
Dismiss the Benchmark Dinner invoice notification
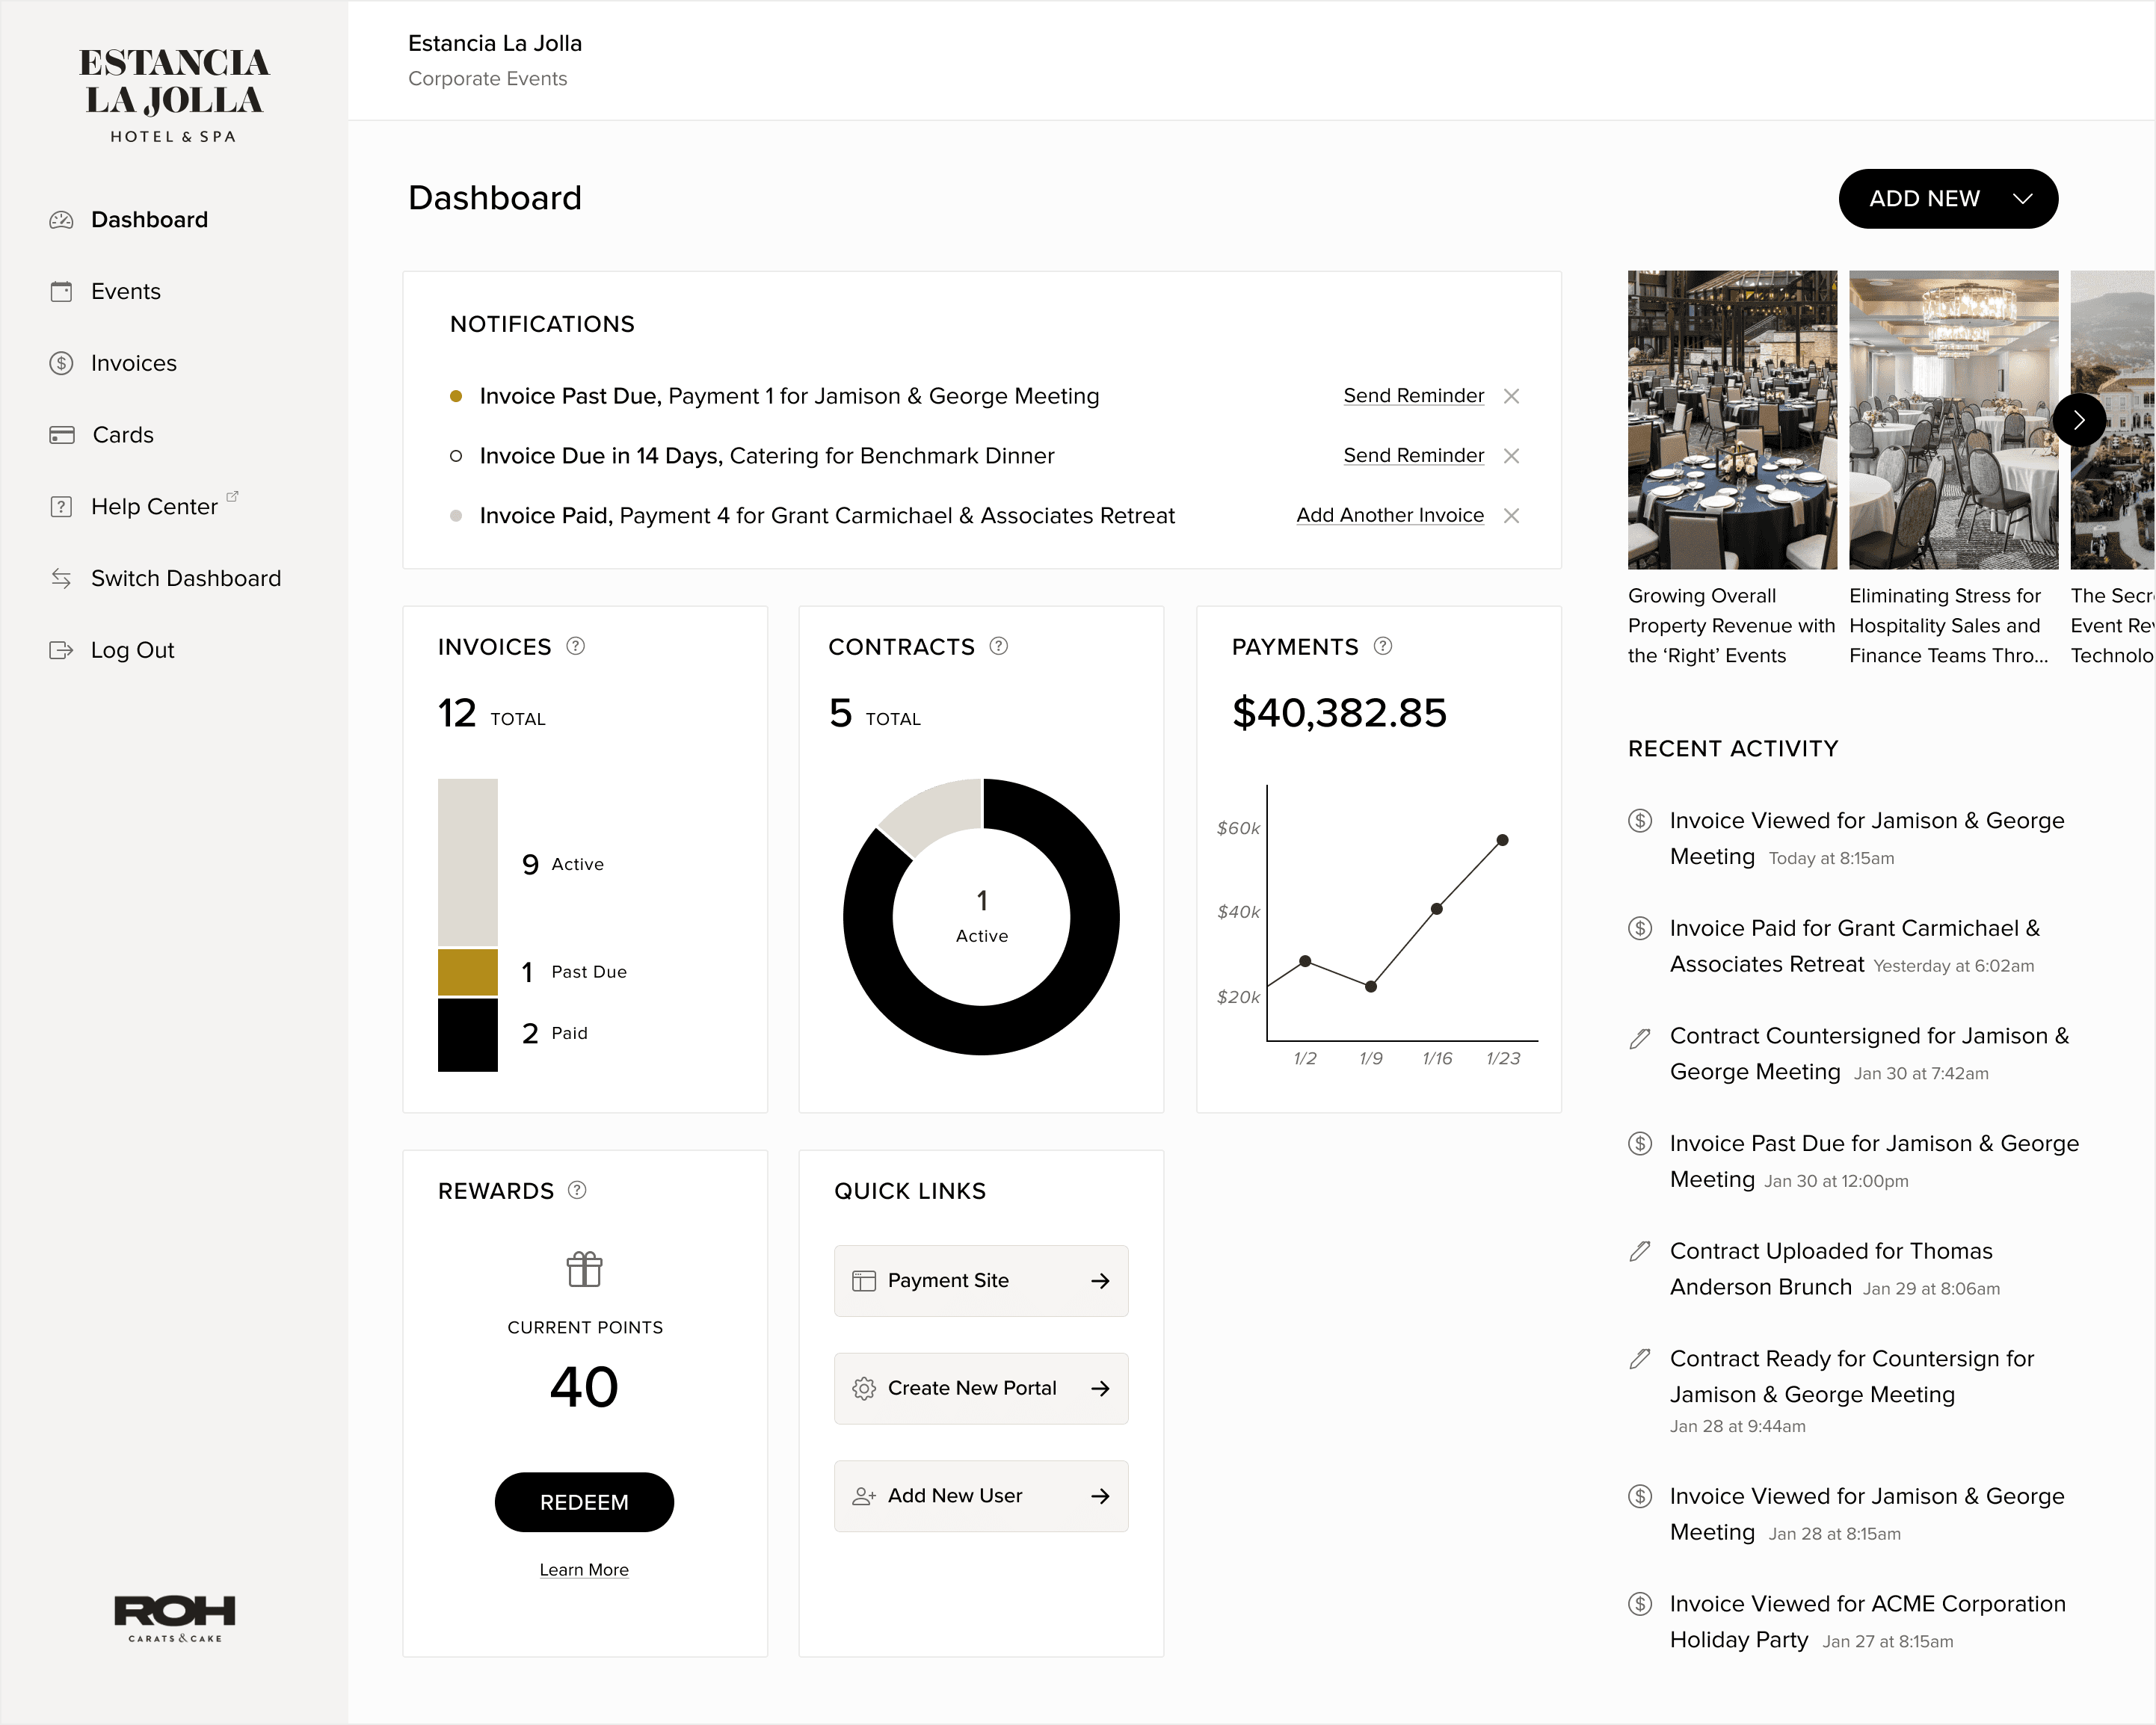pos(1511,456)
